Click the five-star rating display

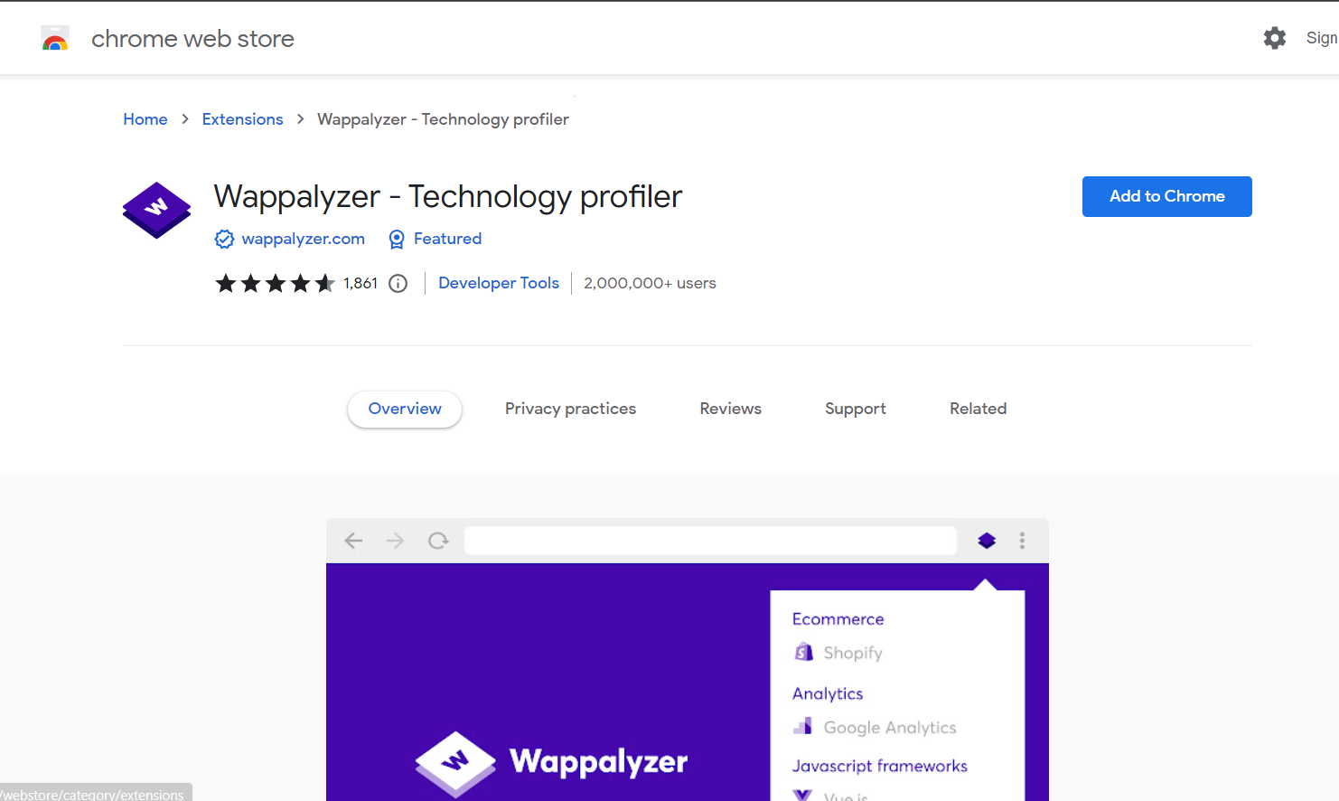coord(275,284)
